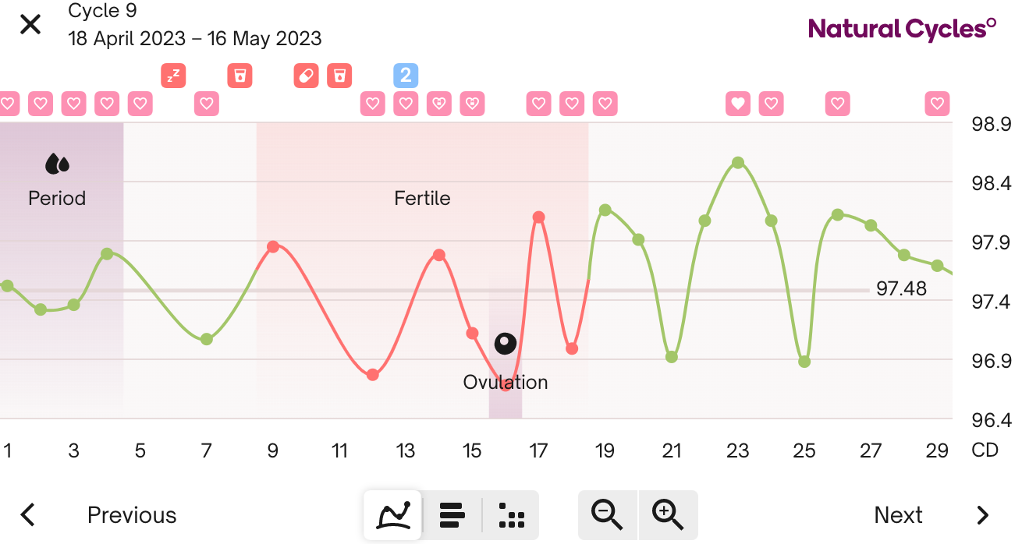This screenshot has height=544, width=1022.
Task: Click the Next label
Action: point(899,515)
